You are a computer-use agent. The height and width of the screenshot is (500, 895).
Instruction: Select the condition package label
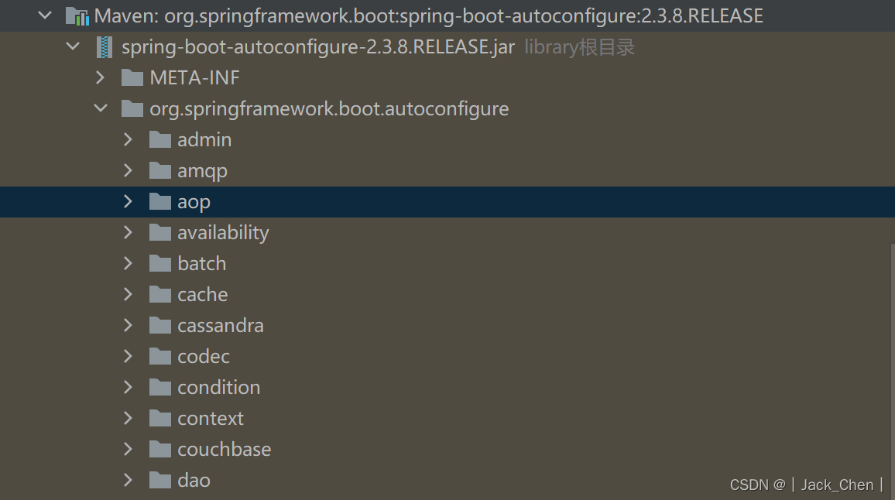coord(219,388)
